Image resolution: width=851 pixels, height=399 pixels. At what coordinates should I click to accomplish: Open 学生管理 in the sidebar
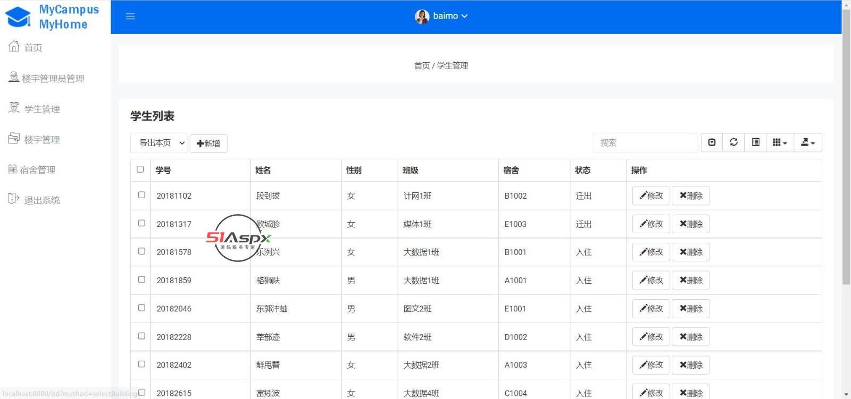(x=41, y=109)
